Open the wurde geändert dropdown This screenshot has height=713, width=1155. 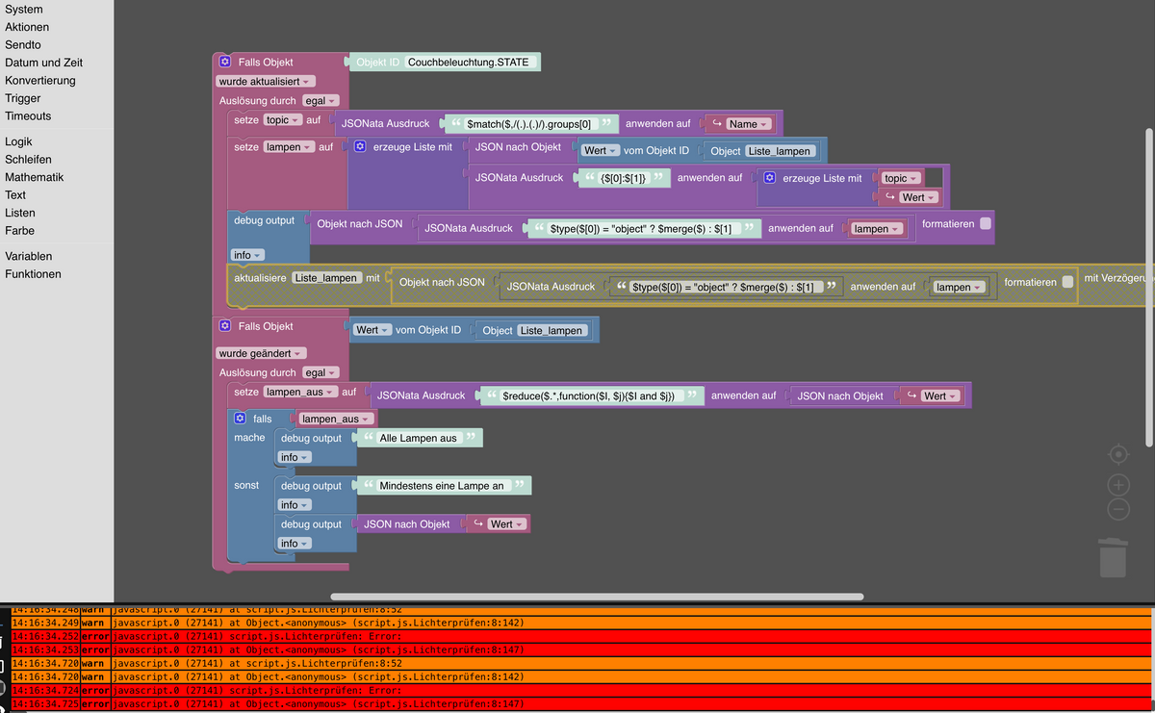coord(262,353)
